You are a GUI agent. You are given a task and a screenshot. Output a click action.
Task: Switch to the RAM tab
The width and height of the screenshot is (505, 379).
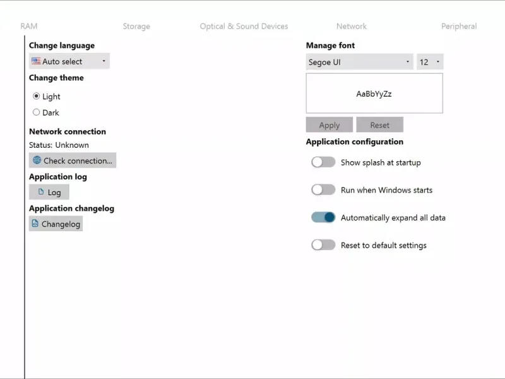[29, 27]
